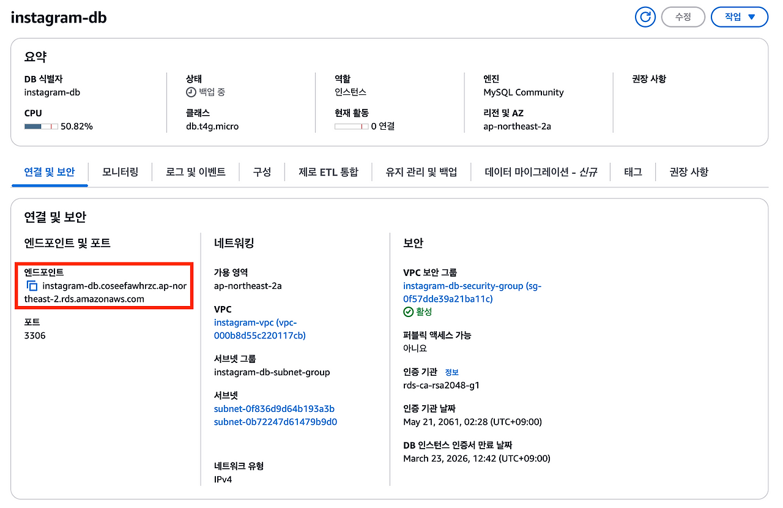This screenshot has height=508, width=783.
Task: Open the 제로 ETL 통합 tab
Action: tap(328, 172)
